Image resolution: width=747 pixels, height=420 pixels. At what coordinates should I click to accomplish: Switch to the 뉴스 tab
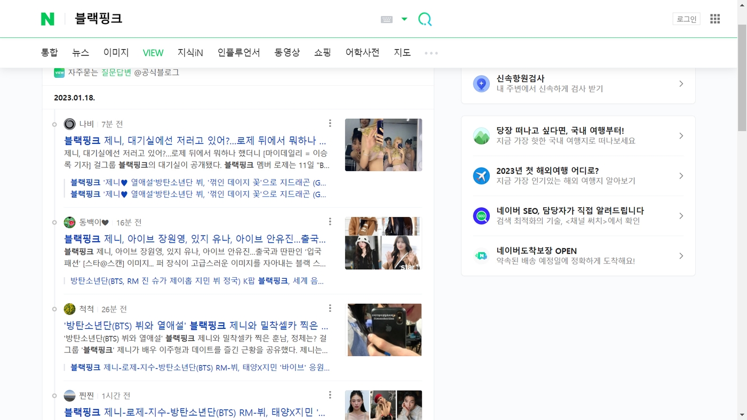pyautogui.click(x=81, y=52)
